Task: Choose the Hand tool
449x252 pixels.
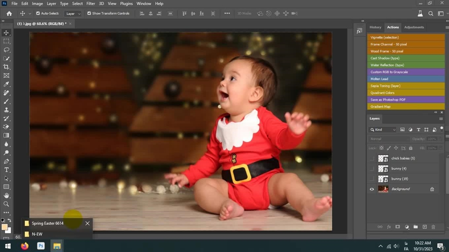Action: tap(6, 195)
